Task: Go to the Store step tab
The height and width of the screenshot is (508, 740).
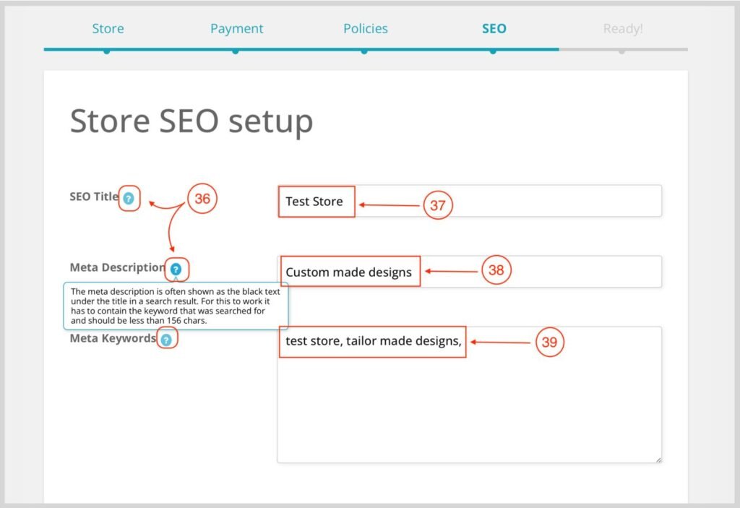Action: click(108, 29)
